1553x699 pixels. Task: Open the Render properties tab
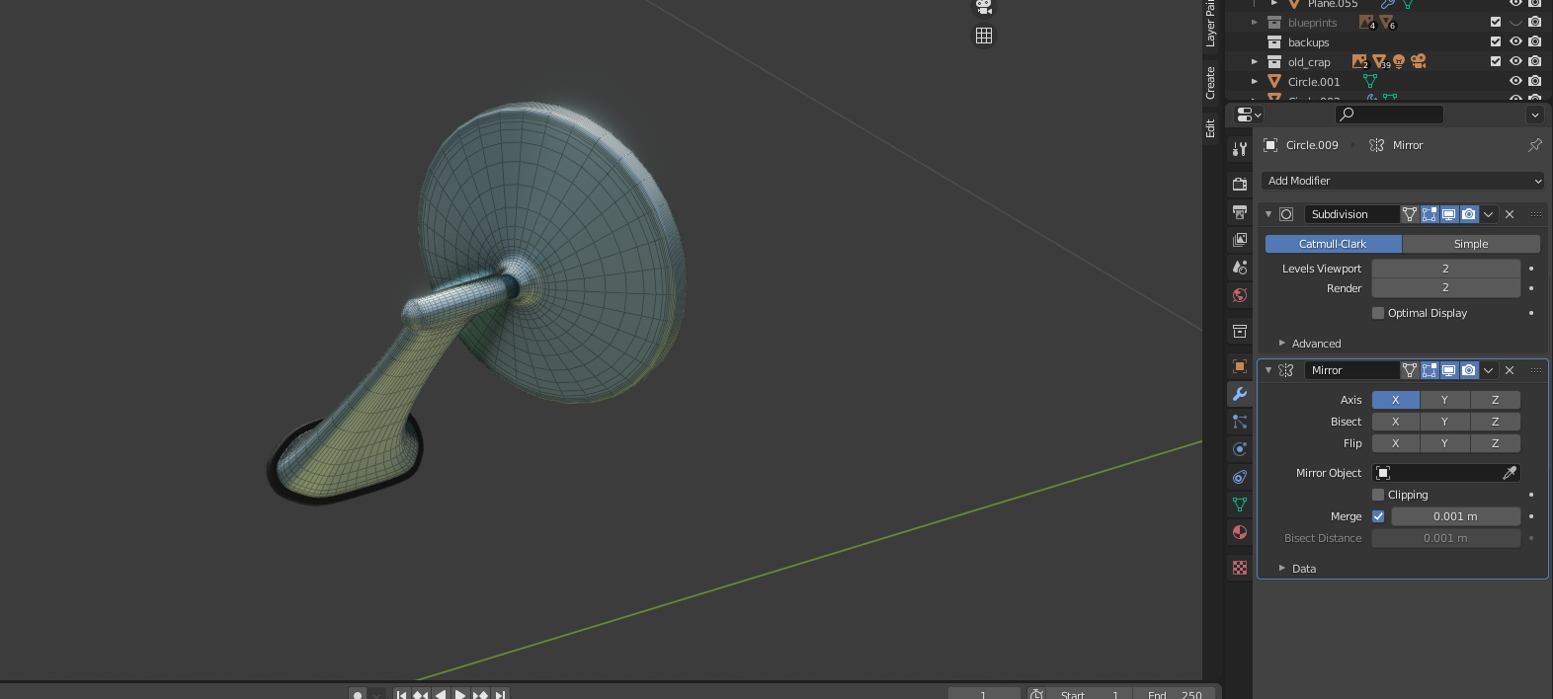(1240, 185)
